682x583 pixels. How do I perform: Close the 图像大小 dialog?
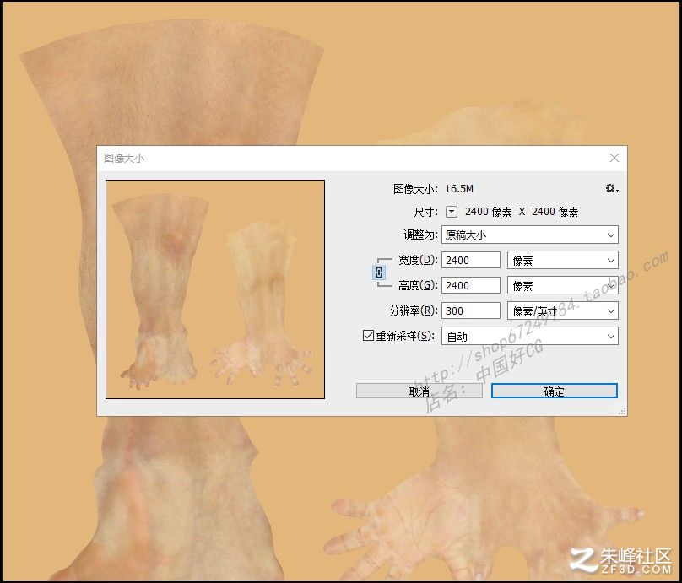(614, 158)
